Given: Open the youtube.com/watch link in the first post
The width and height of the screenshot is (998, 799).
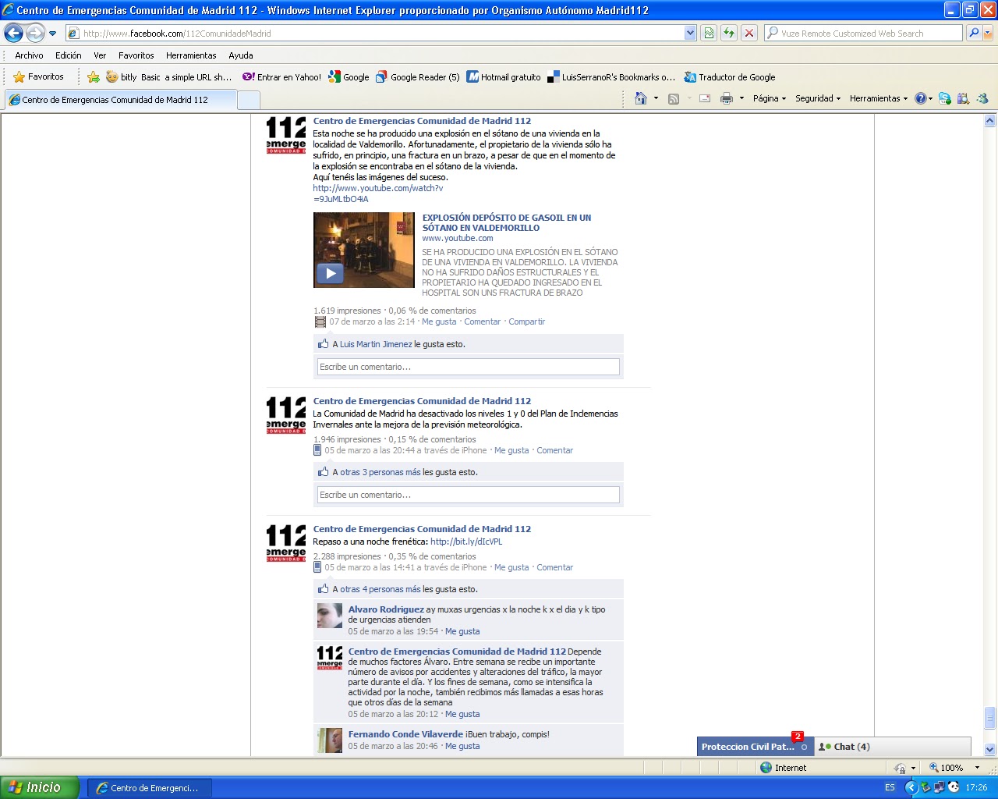Looking at the screenshot, I should coord(378,194).
